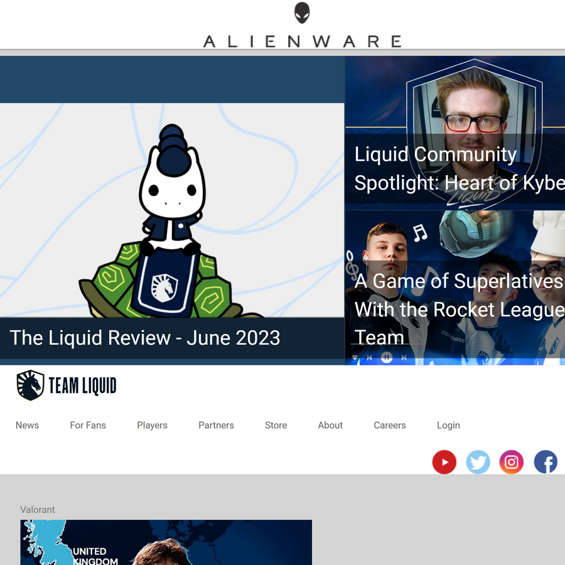
Task: Open the News menu item
Action: pos(27,425)
